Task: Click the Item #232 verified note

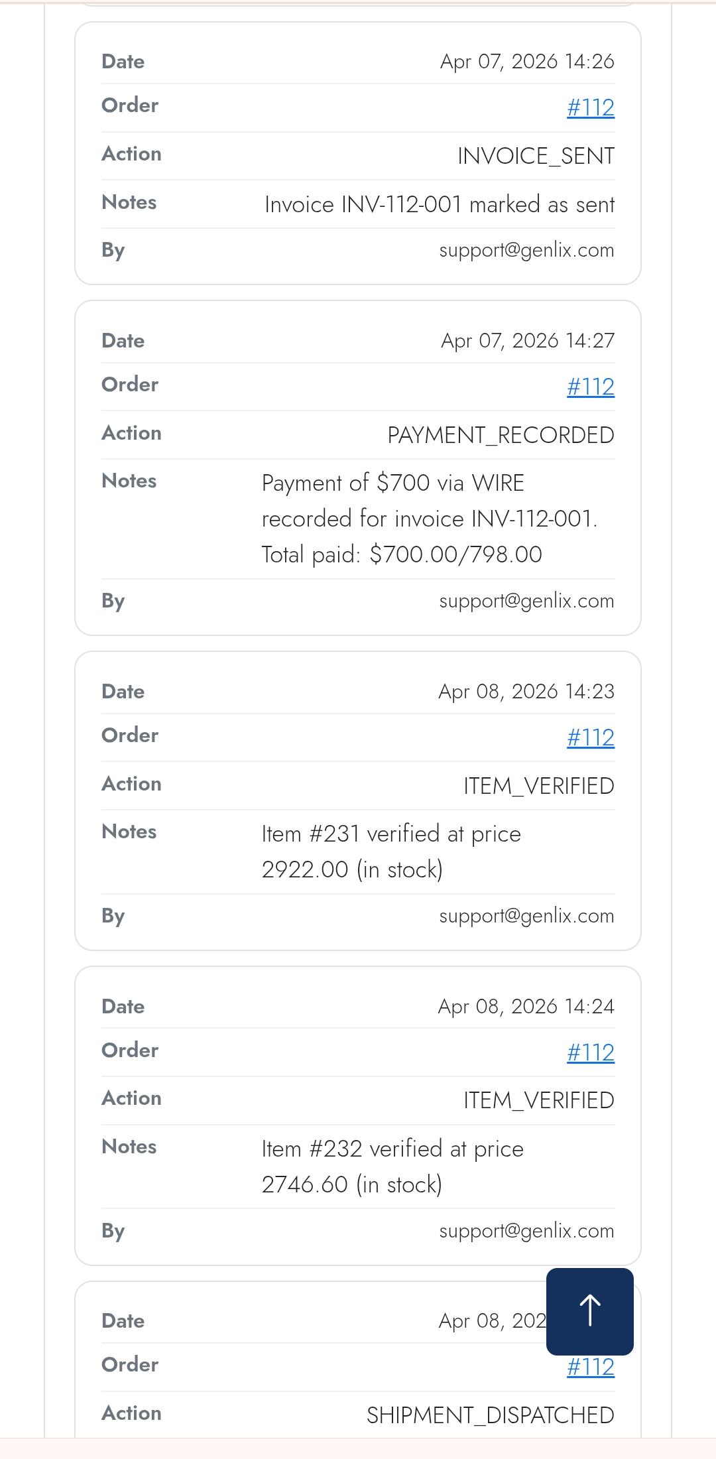Action: coord(392,1167)
